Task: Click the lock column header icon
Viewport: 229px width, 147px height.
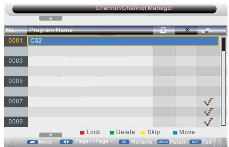Action: [x=163, y=30]
